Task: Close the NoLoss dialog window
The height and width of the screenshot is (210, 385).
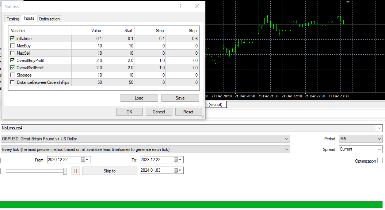Action: (x=197, y=6)
